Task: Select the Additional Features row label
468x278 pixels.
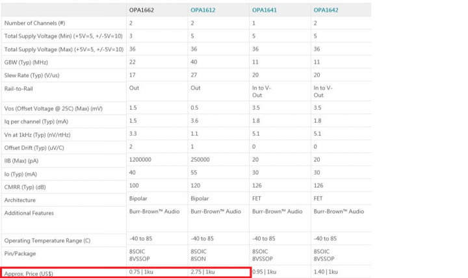Action: pyautogui.click(x=29, y=213)
